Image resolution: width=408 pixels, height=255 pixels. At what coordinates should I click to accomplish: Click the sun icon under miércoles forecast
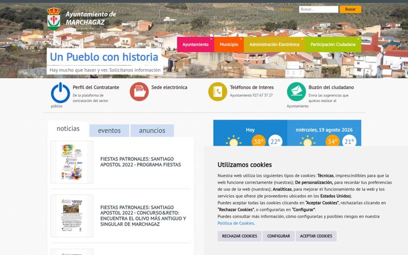tap(307, 141)
